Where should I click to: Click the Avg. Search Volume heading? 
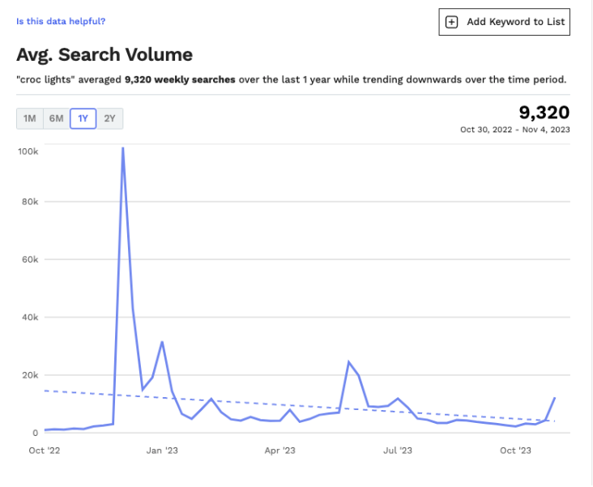tap(105, 55)
